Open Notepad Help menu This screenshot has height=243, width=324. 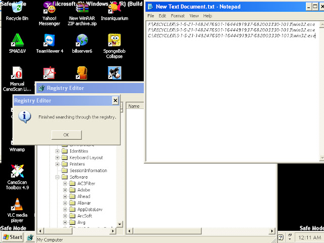tap(208, 16)
